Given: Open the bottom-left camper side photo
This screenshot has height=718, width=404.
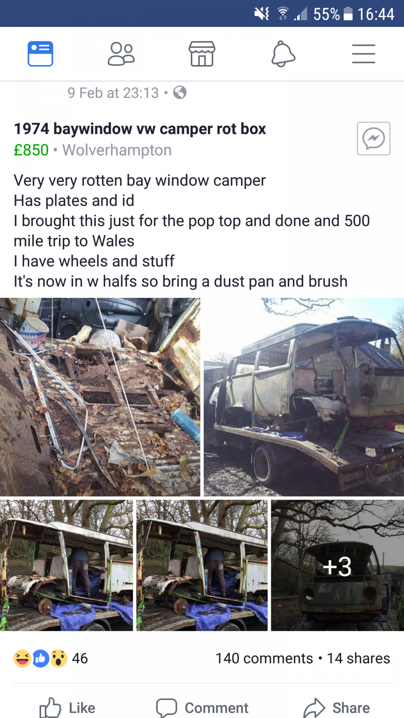Looking at the screenshot, I should click(66, 565).
